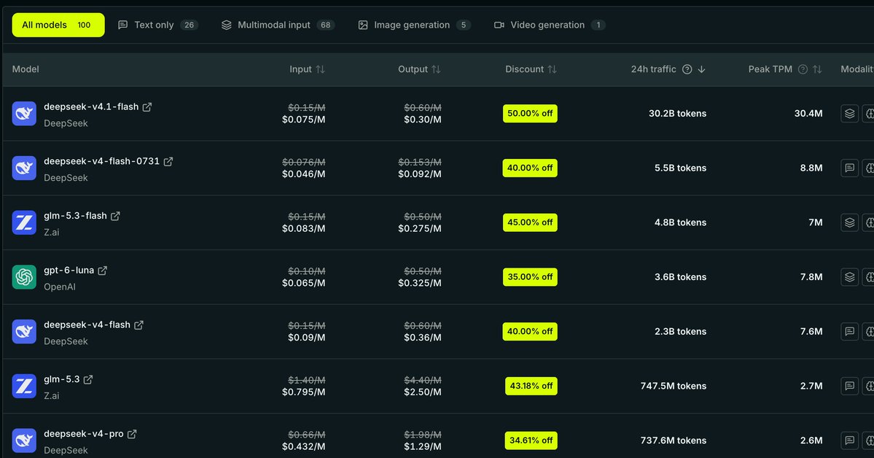Click Z.ai logo for glm-5.3-flash
The width and height of the screenshot is (874, 458).
(24, 222)
